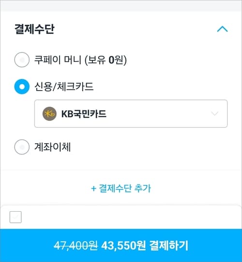The height and width of the screenshot is (262, 242).
Task: Click the 결제하기 text on the blue bar
Action: [x=169, y=246]
